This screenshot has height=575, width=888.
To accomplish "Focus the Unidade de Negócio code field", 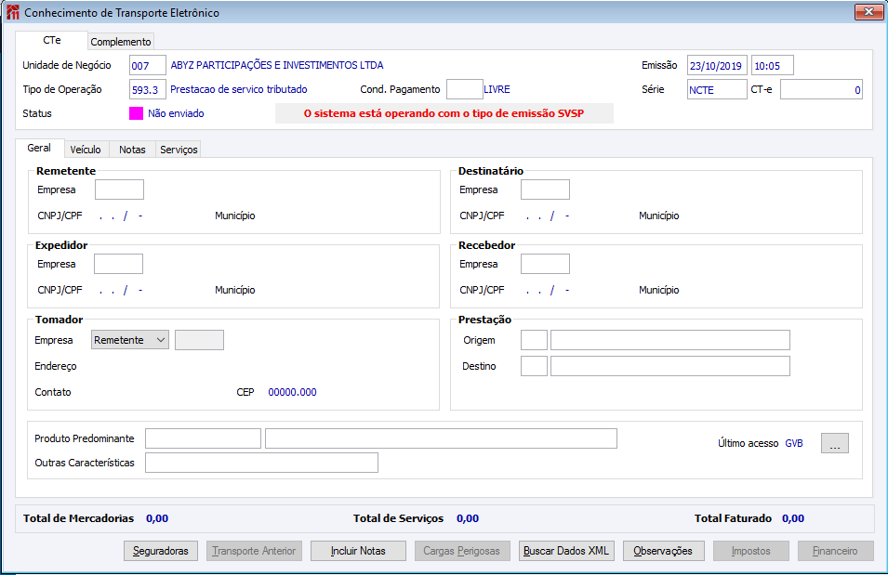I will pyautogui.click(x=148, y=65).
